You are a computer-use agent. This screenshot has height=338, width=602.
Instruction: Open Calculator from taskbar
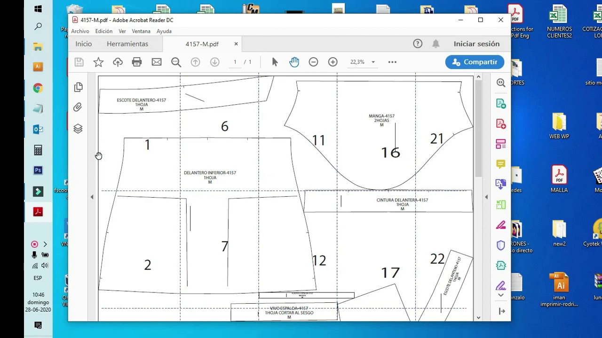pos(38,150)
